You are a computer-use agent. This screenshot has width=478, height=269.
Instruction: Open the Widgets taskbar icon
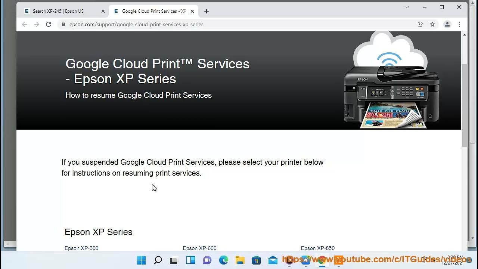pyautogui.click(x=190, y=260)
